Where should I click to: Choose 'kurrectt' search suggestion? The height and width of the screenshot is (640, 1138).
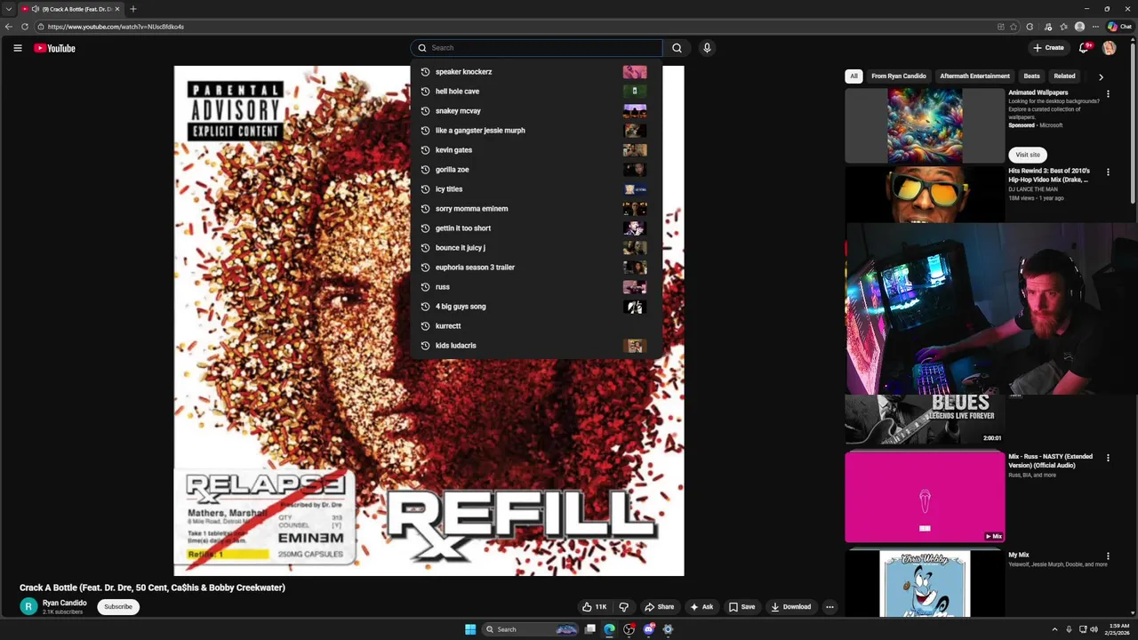click(536, 326)
